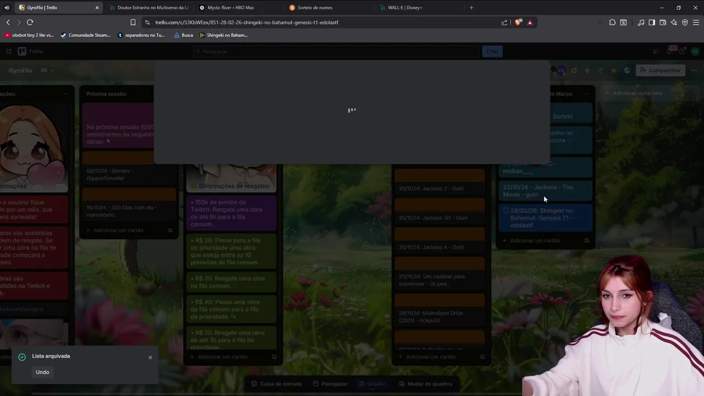
Task: Click the Trello logo in the header
Action: 30,51
